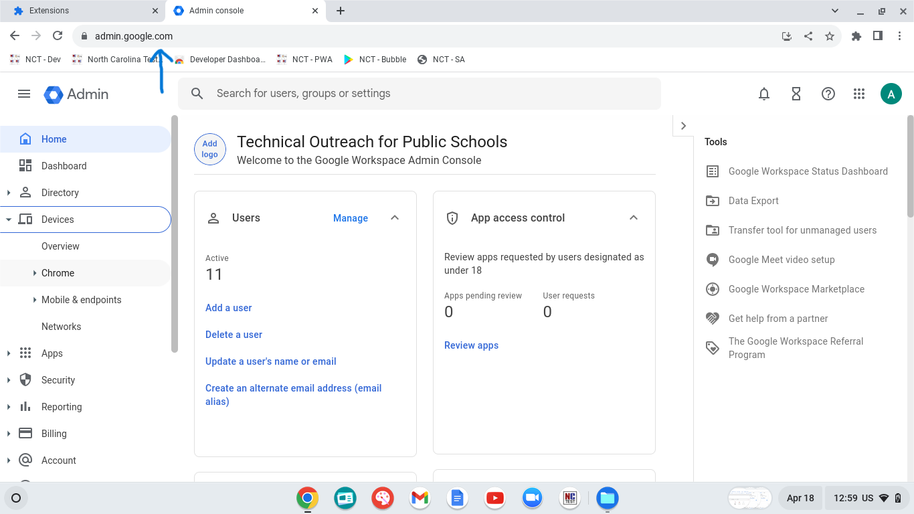Open the red paint palette shelf app
Image resolution: width=914 pixels, height=514 pixels.
tap(383, 498)
